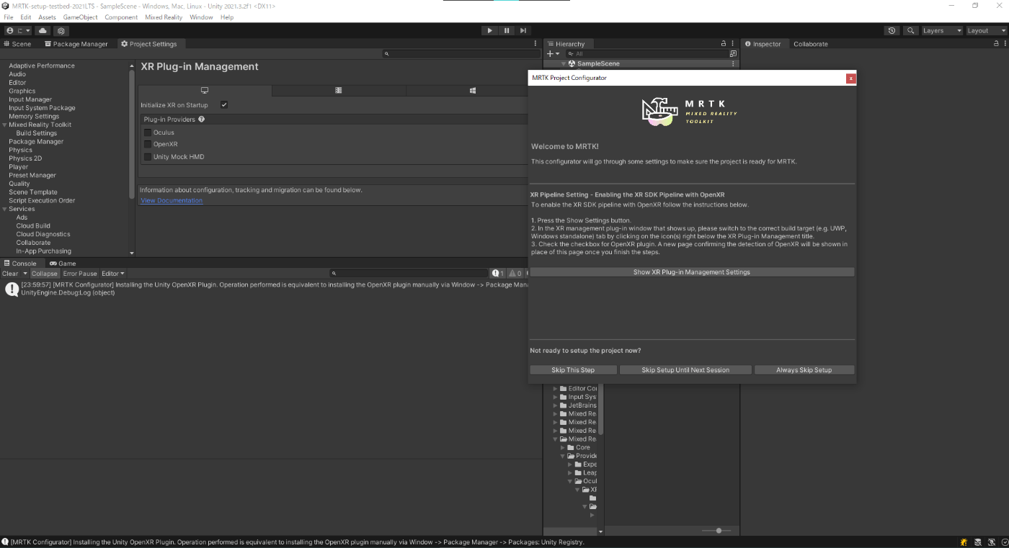Open the SampleScene row options menu

point(734,63)
